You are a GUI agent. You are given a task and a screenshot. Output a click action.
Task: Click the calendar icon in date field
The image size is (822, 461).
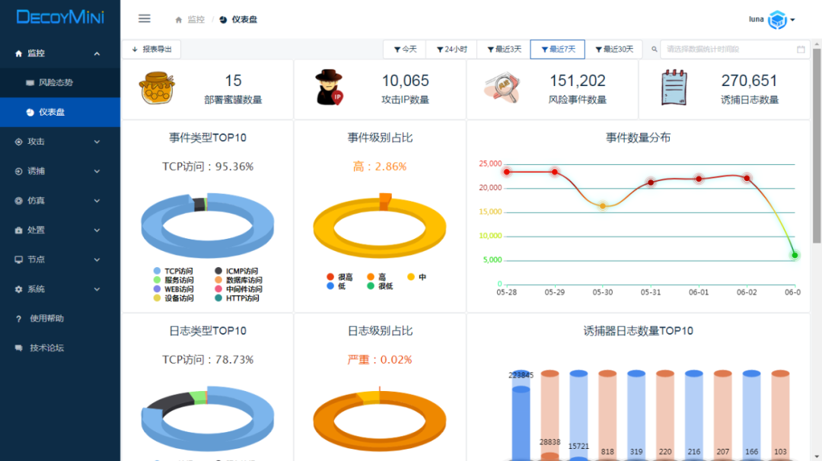[x=801, y=49]
